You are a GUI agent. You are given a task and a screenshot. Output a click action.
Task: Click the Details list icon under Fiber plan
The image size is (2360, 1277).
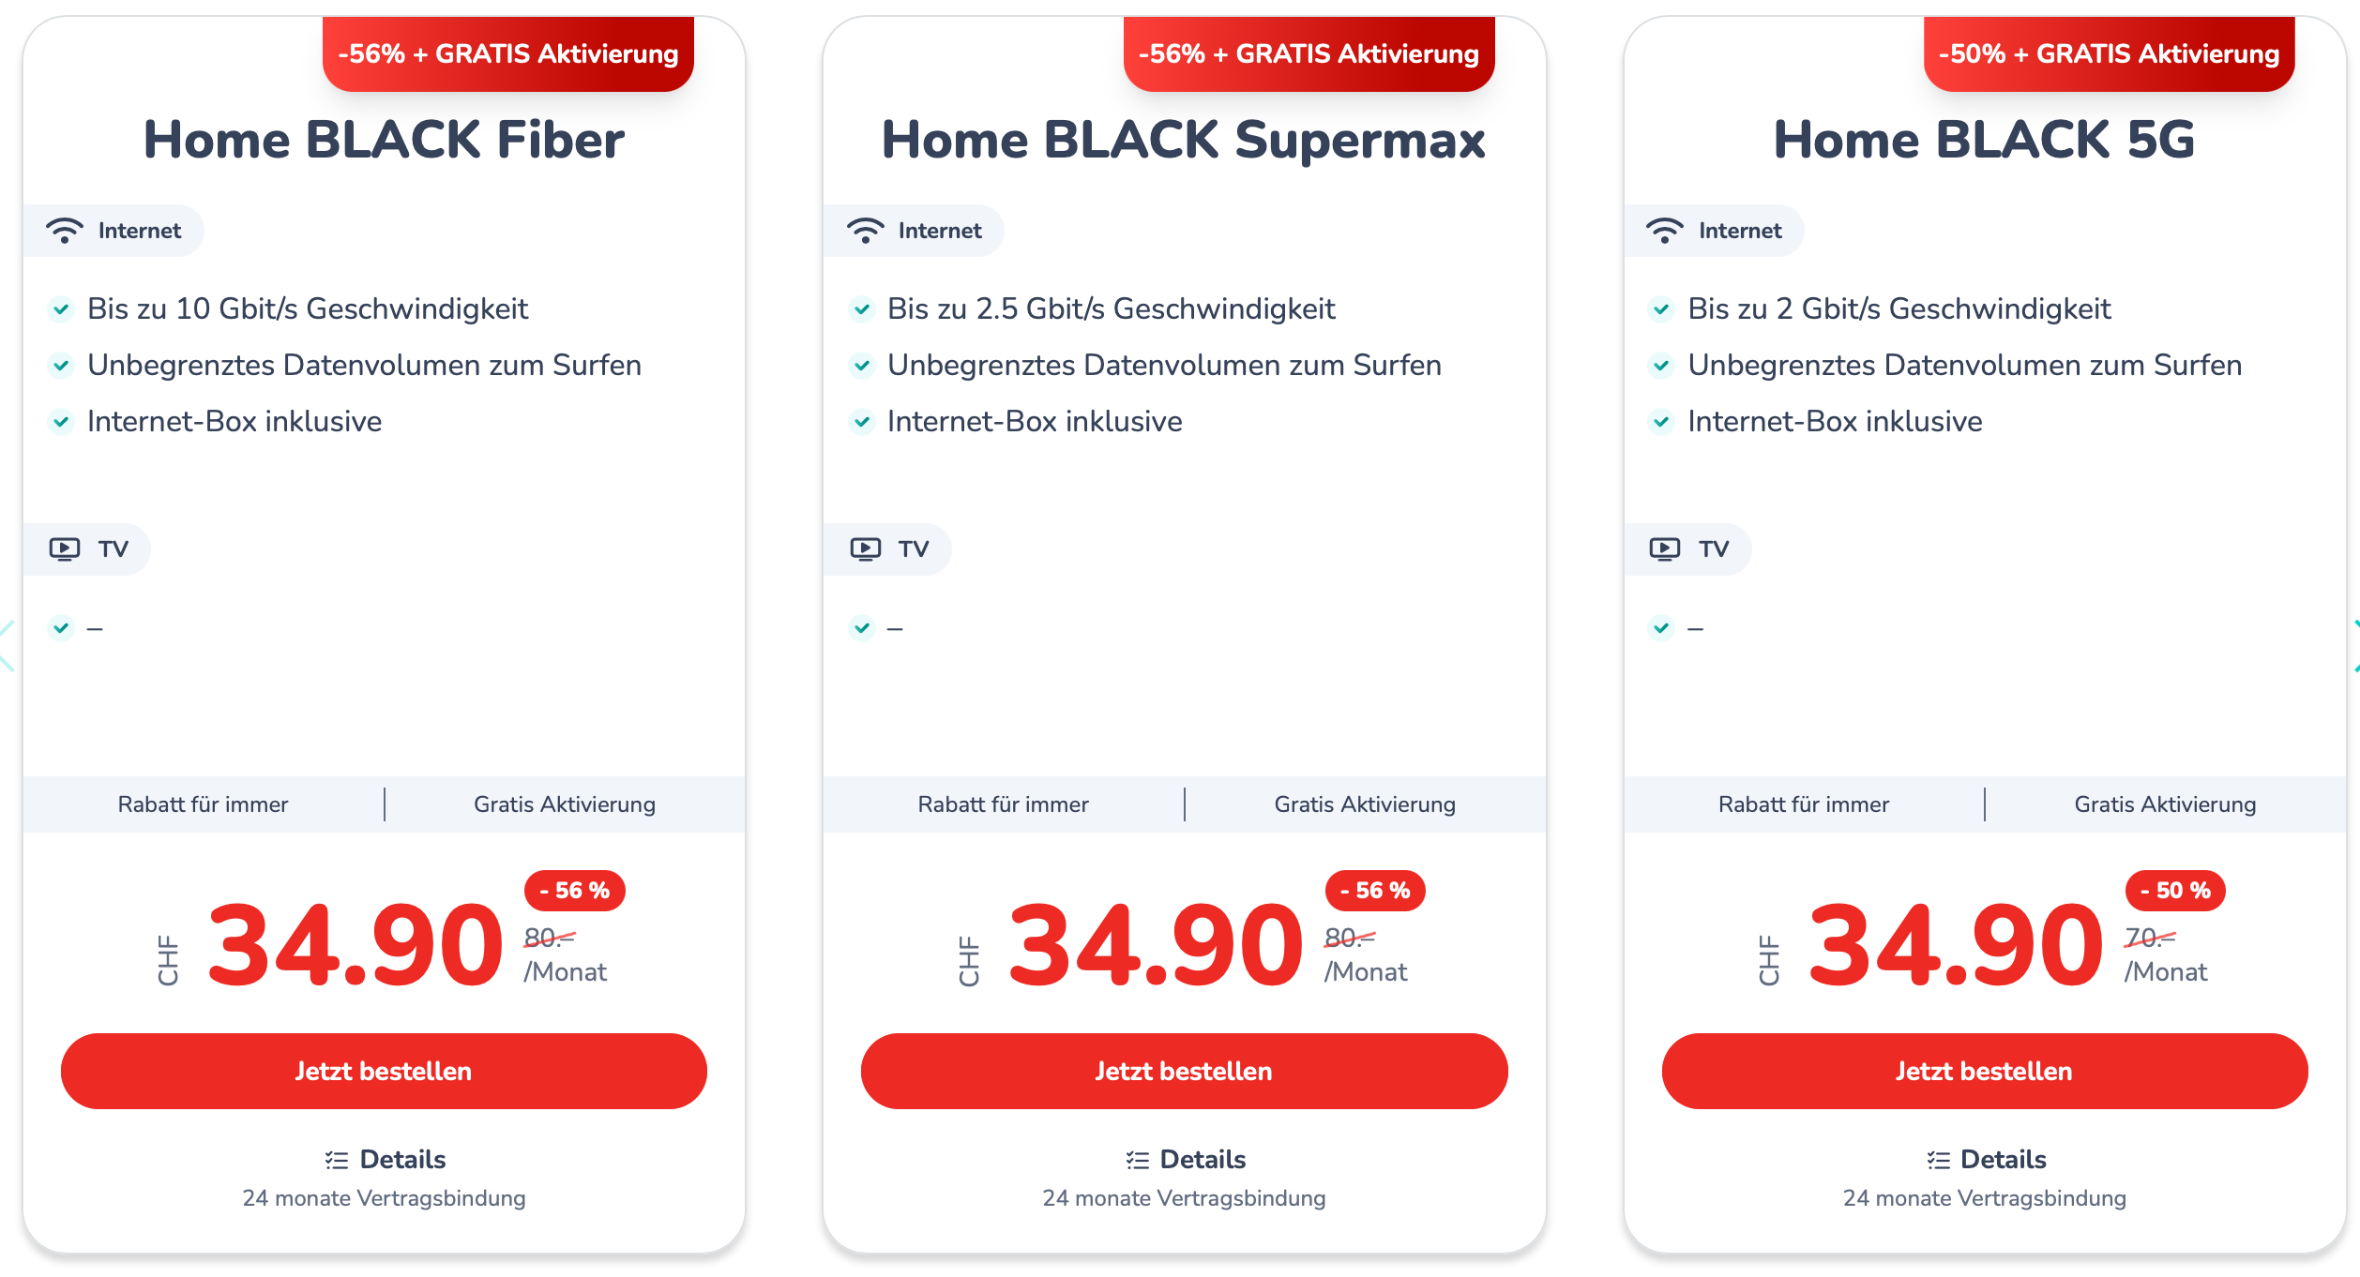pos(337,1161)
